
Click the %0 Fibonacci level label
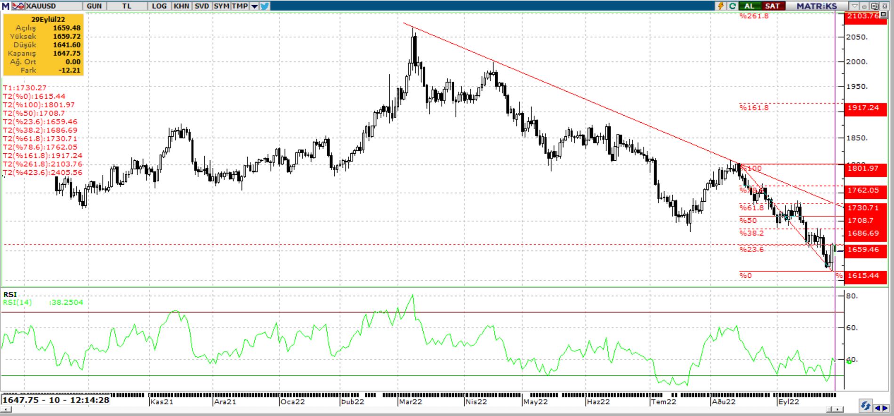[x=746, y=276]
